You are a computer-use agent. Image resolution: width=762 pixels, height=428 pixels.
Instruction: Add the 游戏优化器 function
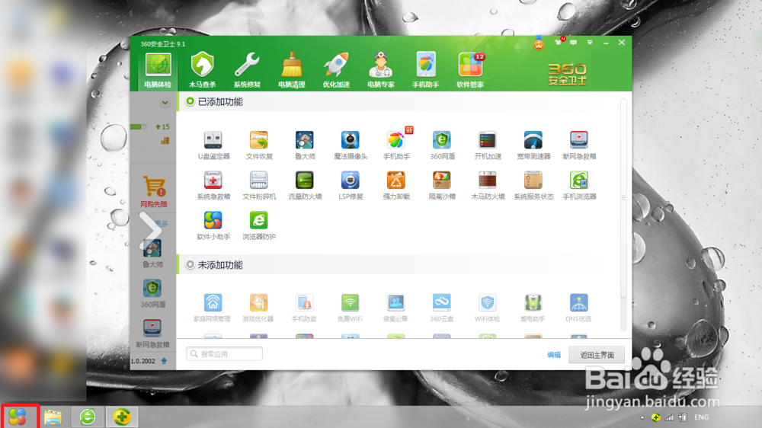coord(258,308)
